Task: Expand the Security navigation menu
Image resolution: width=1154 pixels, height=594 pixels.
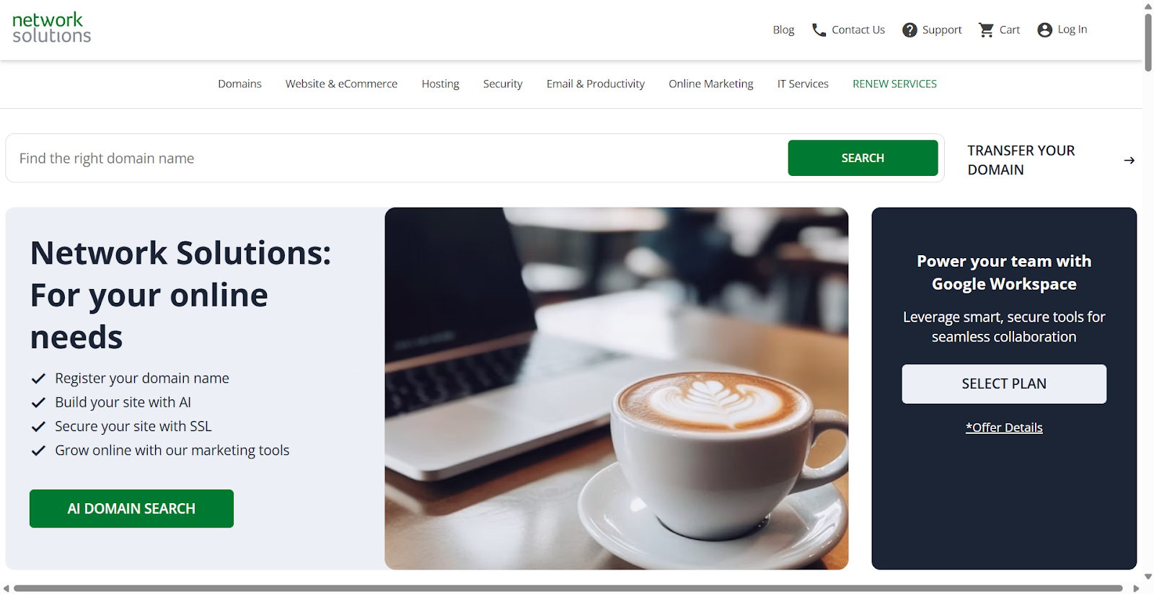Action: click(503, 84)
